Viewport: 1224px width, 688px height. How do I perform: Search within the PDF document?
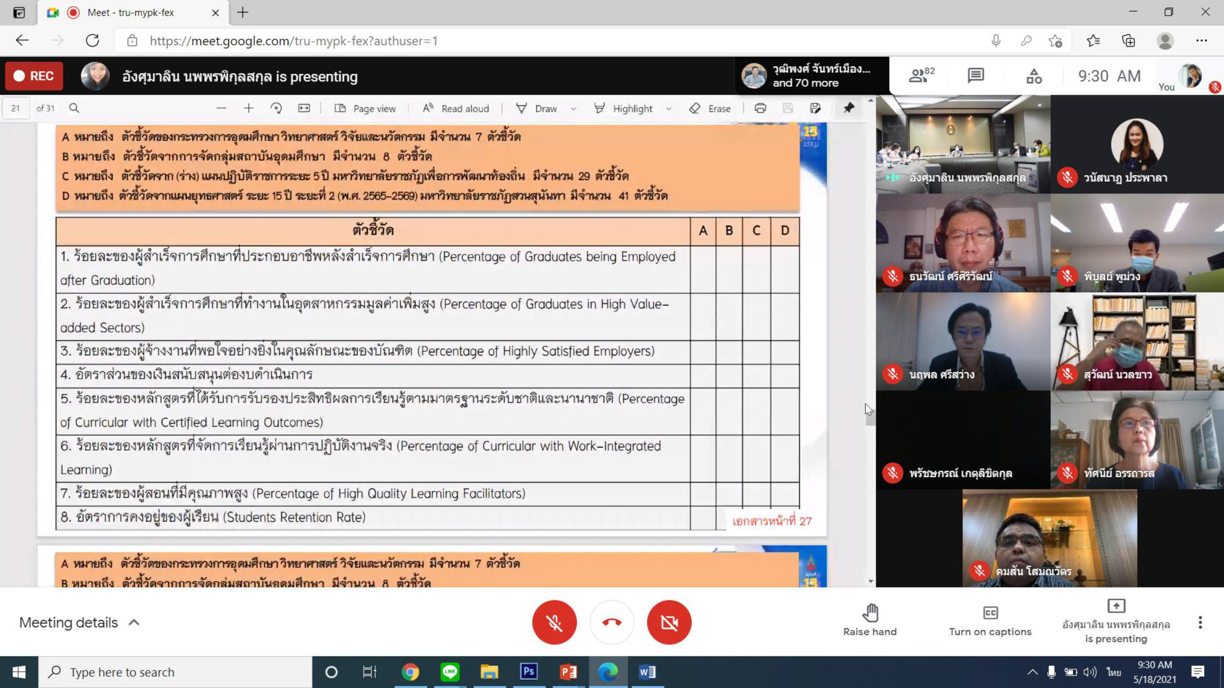pyautogui.click(x=74, y=108)
